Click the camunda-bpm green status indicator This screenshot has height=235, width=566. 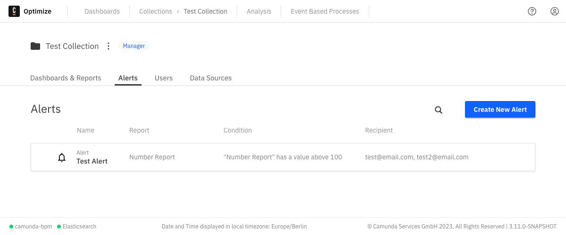point(11,227)
